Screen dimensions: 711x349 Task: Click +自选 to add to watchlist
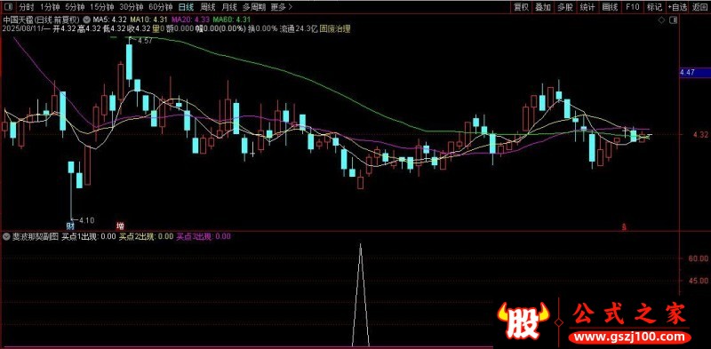coord(677,7)
